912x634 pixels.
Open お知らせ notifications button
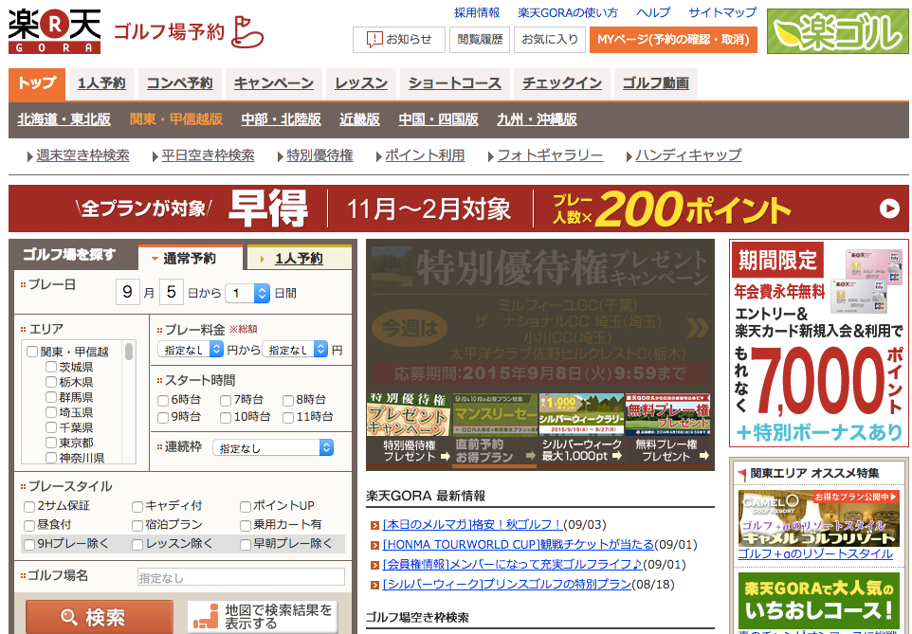tap(399, 40)
